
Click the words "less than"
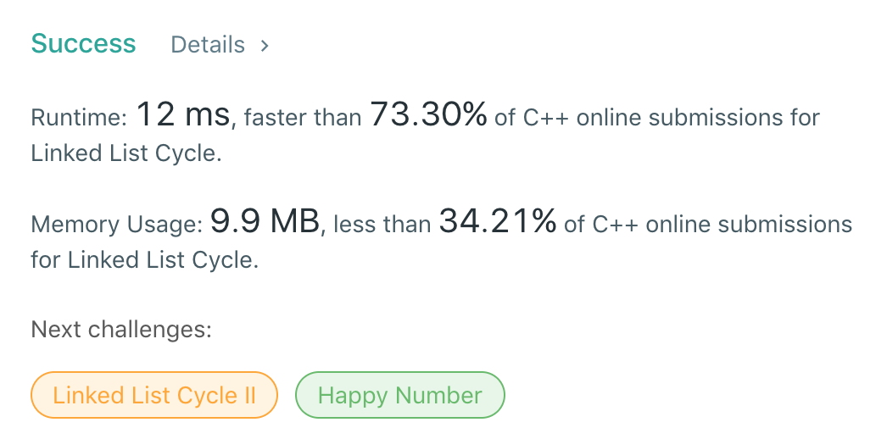(x=382, y=225)
